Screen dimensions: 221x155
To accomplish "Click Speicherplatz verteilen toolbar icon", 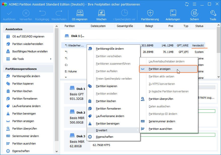I will [x=125, y=13].
